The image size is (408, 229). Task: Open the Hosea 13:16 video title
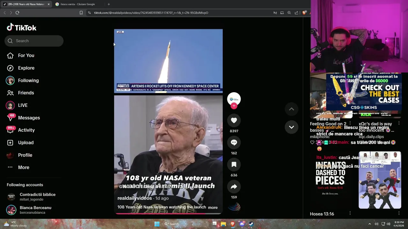point(322,214)
